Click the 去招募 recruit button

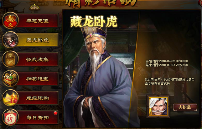185,107
